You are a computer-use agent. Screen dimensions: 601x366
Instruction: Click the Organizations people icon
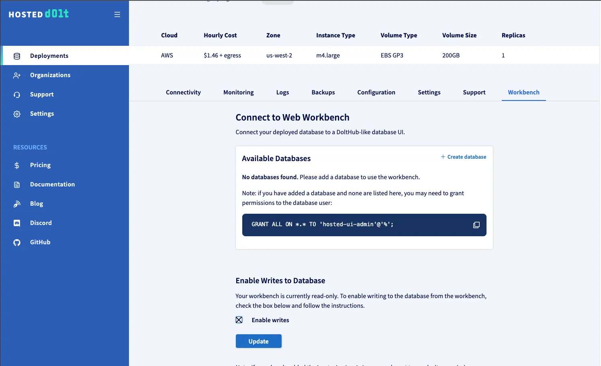(x=17, y=75)
